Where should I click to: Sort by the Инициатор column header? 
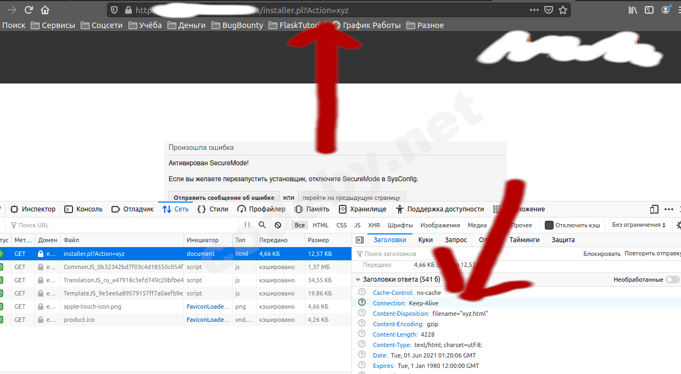click(x=208, y=240)
